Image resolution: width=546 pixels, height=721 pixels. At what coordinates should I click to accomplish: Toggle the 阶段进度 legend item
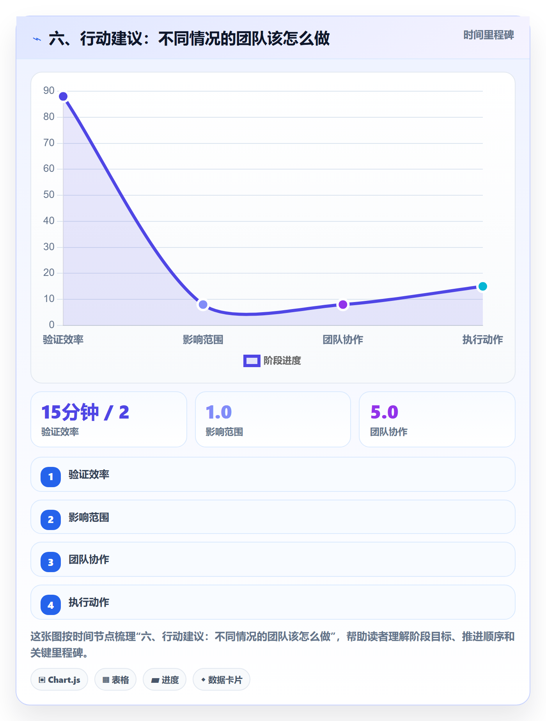tap(272, 360)
